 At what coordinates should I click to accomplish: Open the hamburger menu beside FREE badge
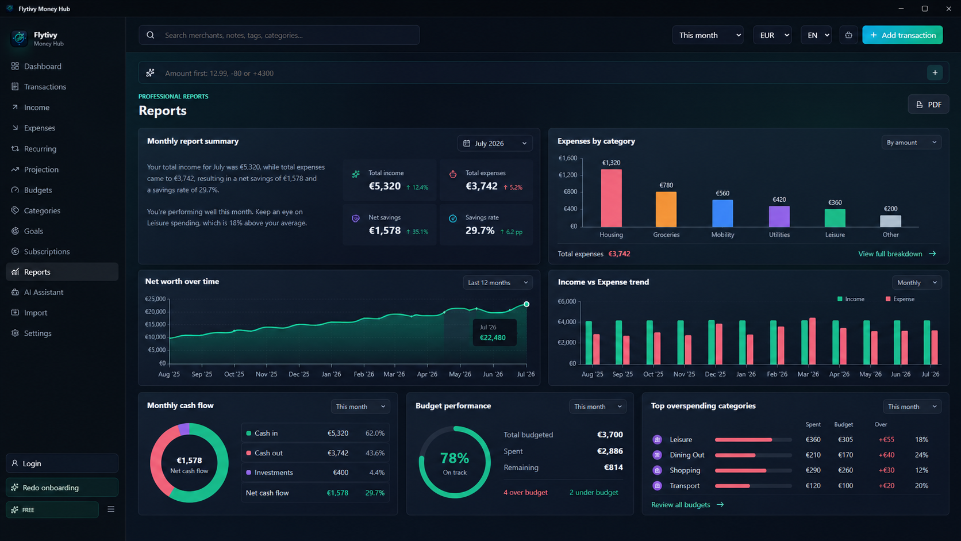pos(111,509)
